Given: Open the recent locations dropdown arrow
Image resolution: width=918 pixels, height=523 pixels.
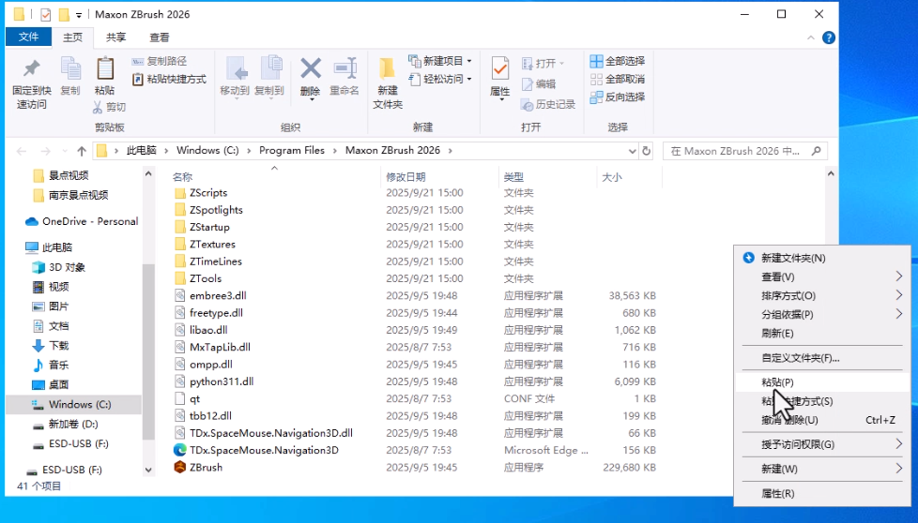Looking at the screenshot, I should tap(65, 151).
